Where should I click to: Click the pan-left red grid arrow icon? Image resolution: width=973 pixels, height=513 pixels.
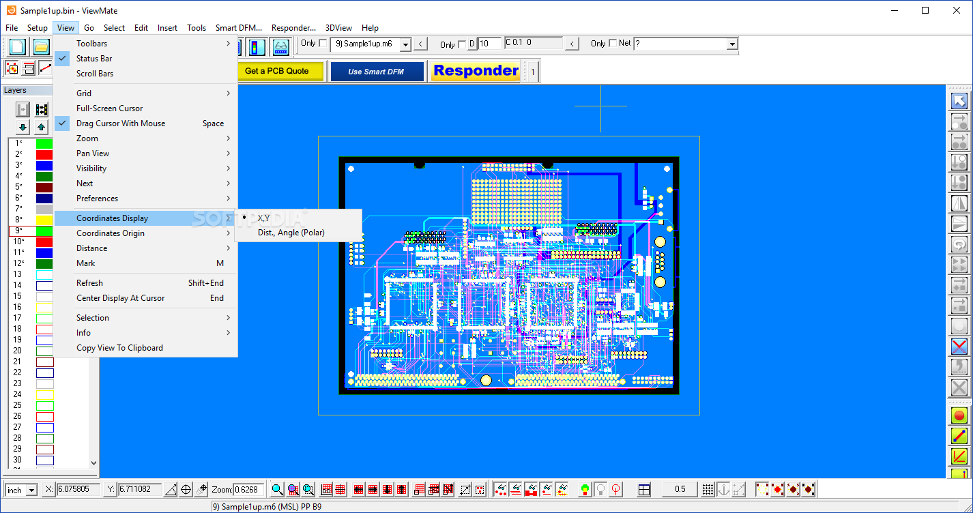[358, 489]
